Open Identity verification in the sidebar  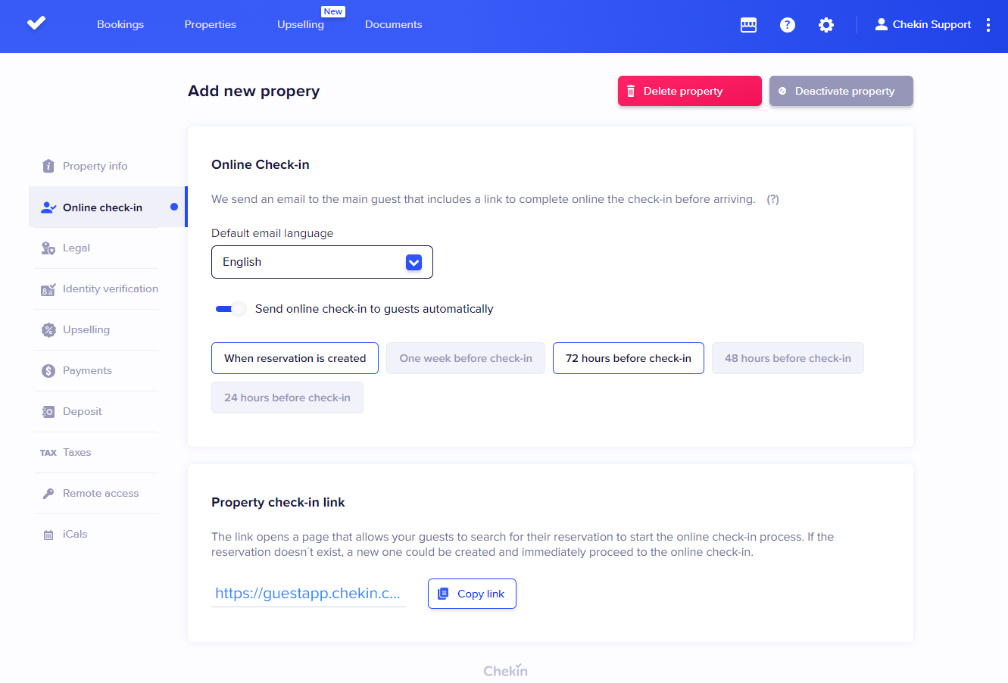click(110, 289)
